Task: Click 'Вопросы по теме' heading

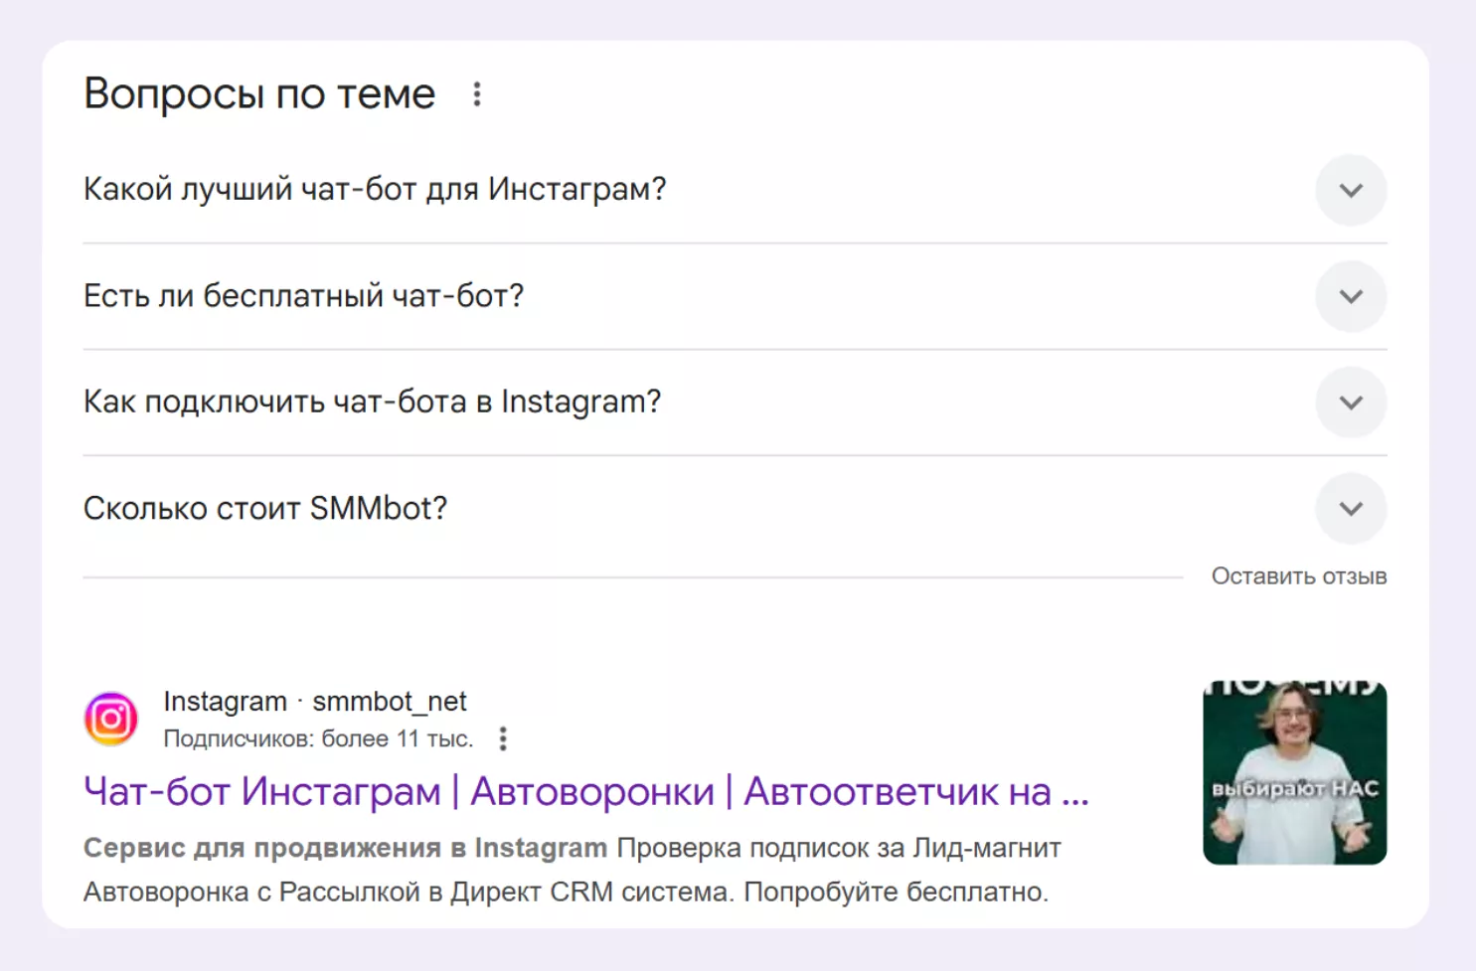Action: pyautogui.click(x=259, y=94)
